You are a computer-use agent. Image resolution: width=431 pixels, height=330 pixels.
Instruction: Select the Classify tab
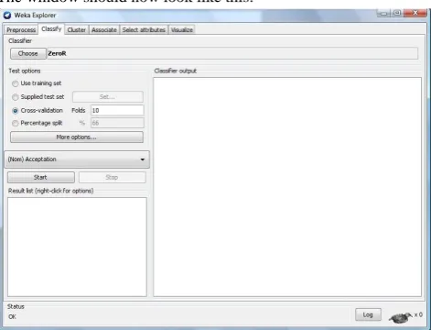pyautogui.click(x=51, y=29)
